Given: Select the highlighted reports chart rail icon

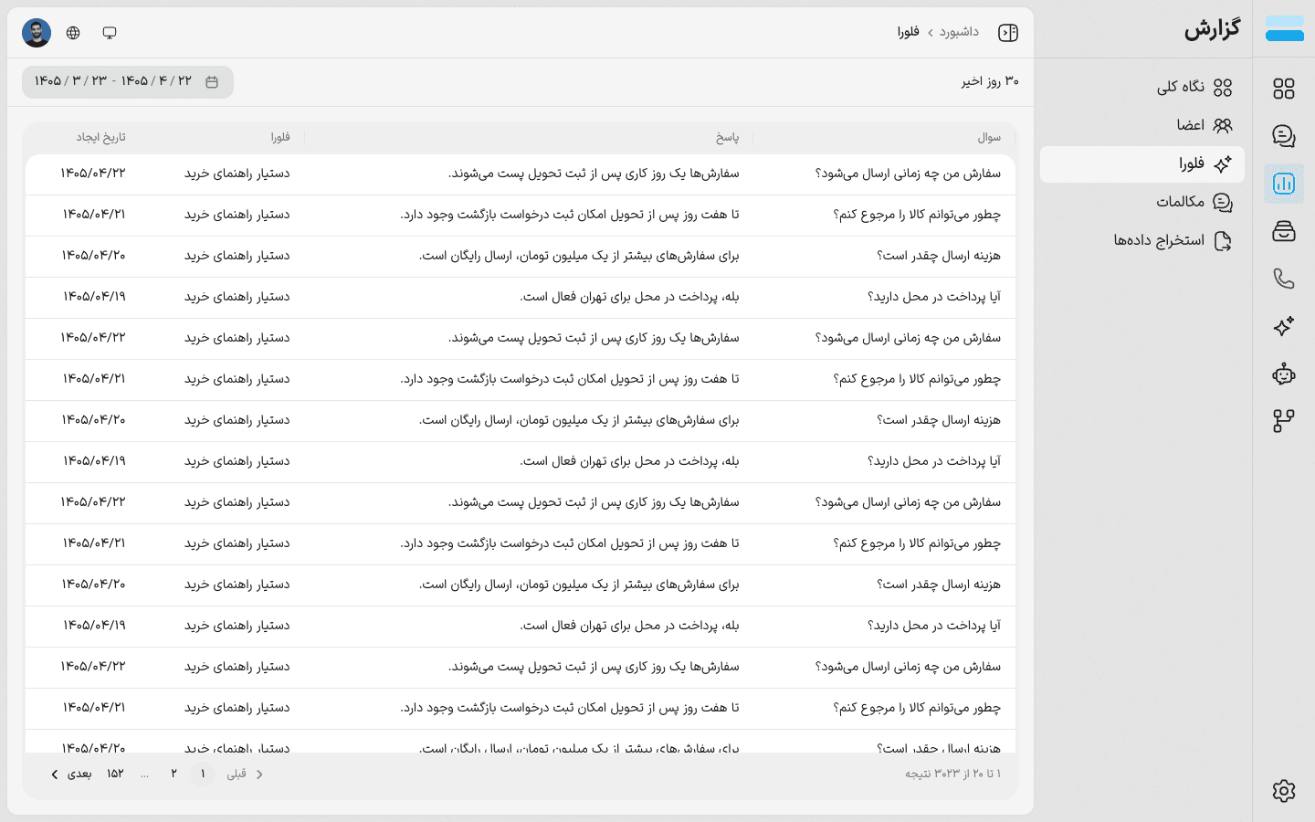Looking at the screenshot, I should (x=1284, y=184).
